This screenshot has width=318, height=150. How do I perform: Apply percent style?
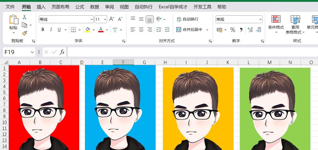click(x=233, y=30)
